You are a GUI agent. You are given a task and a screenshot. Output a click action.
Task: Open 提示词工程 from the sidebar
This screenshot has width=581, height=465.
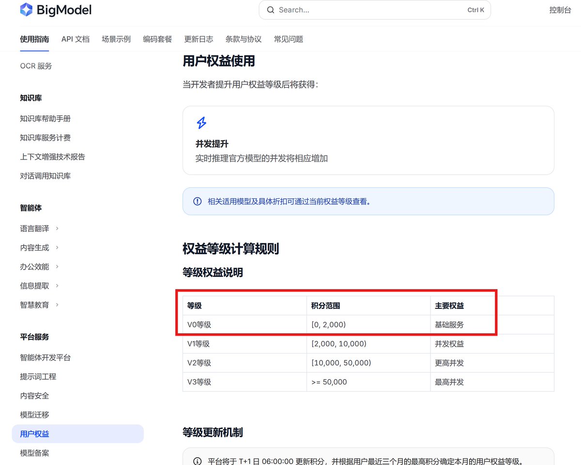coord(38,376)
